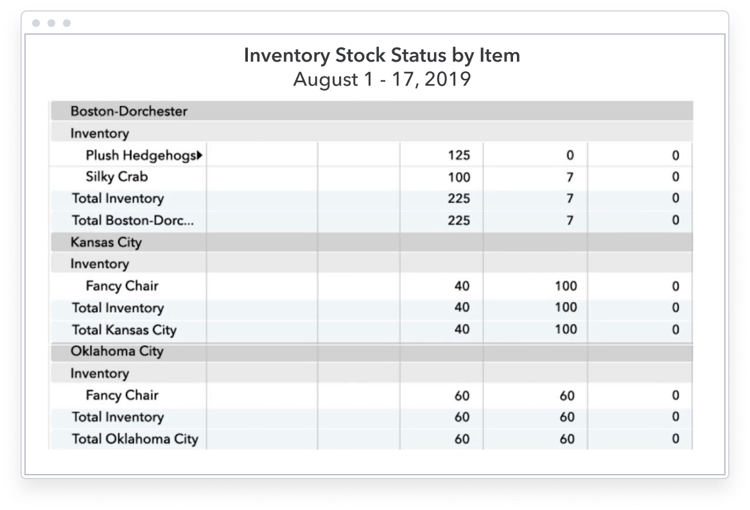Viewport: 750px width, 510px height.
Task: Click the 100 quantity in Silky Crab row
Action: point(458,177)
